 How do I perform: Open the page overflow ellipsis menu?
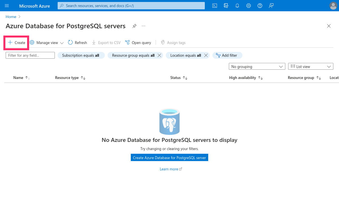click(143, 26)
